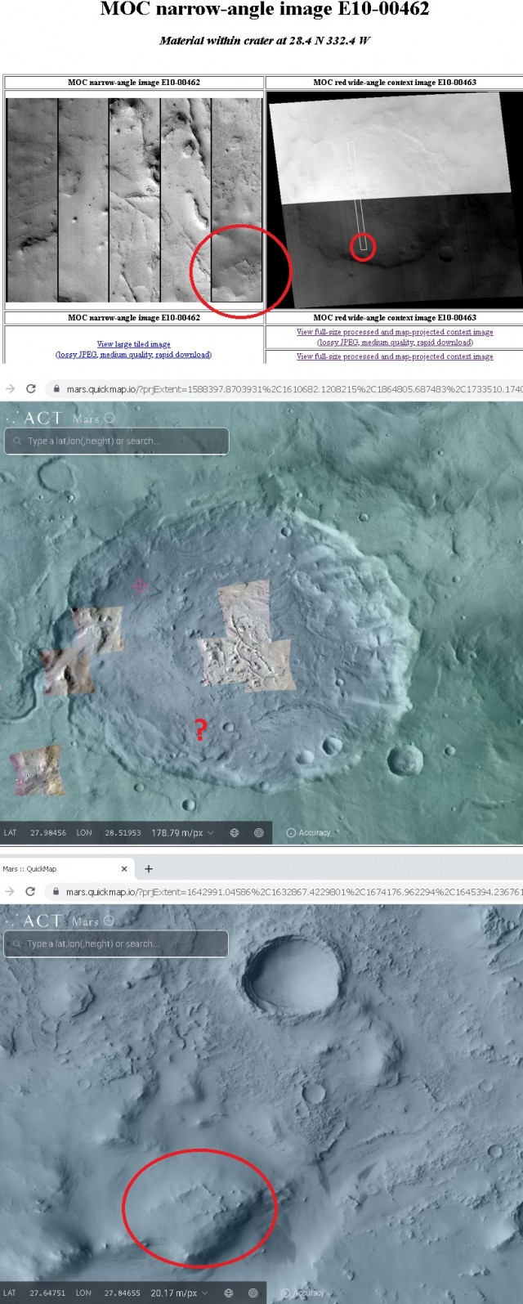
Task: Reload the QuickMap page showing 20.17 m/px
Action: pos(31,892)
